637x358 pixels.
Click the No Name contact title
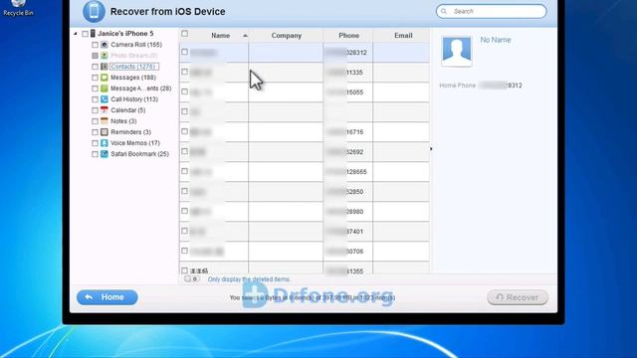(496, 40)
